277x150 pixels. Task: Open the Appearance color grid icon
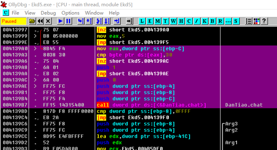click(x=257, y=21)
